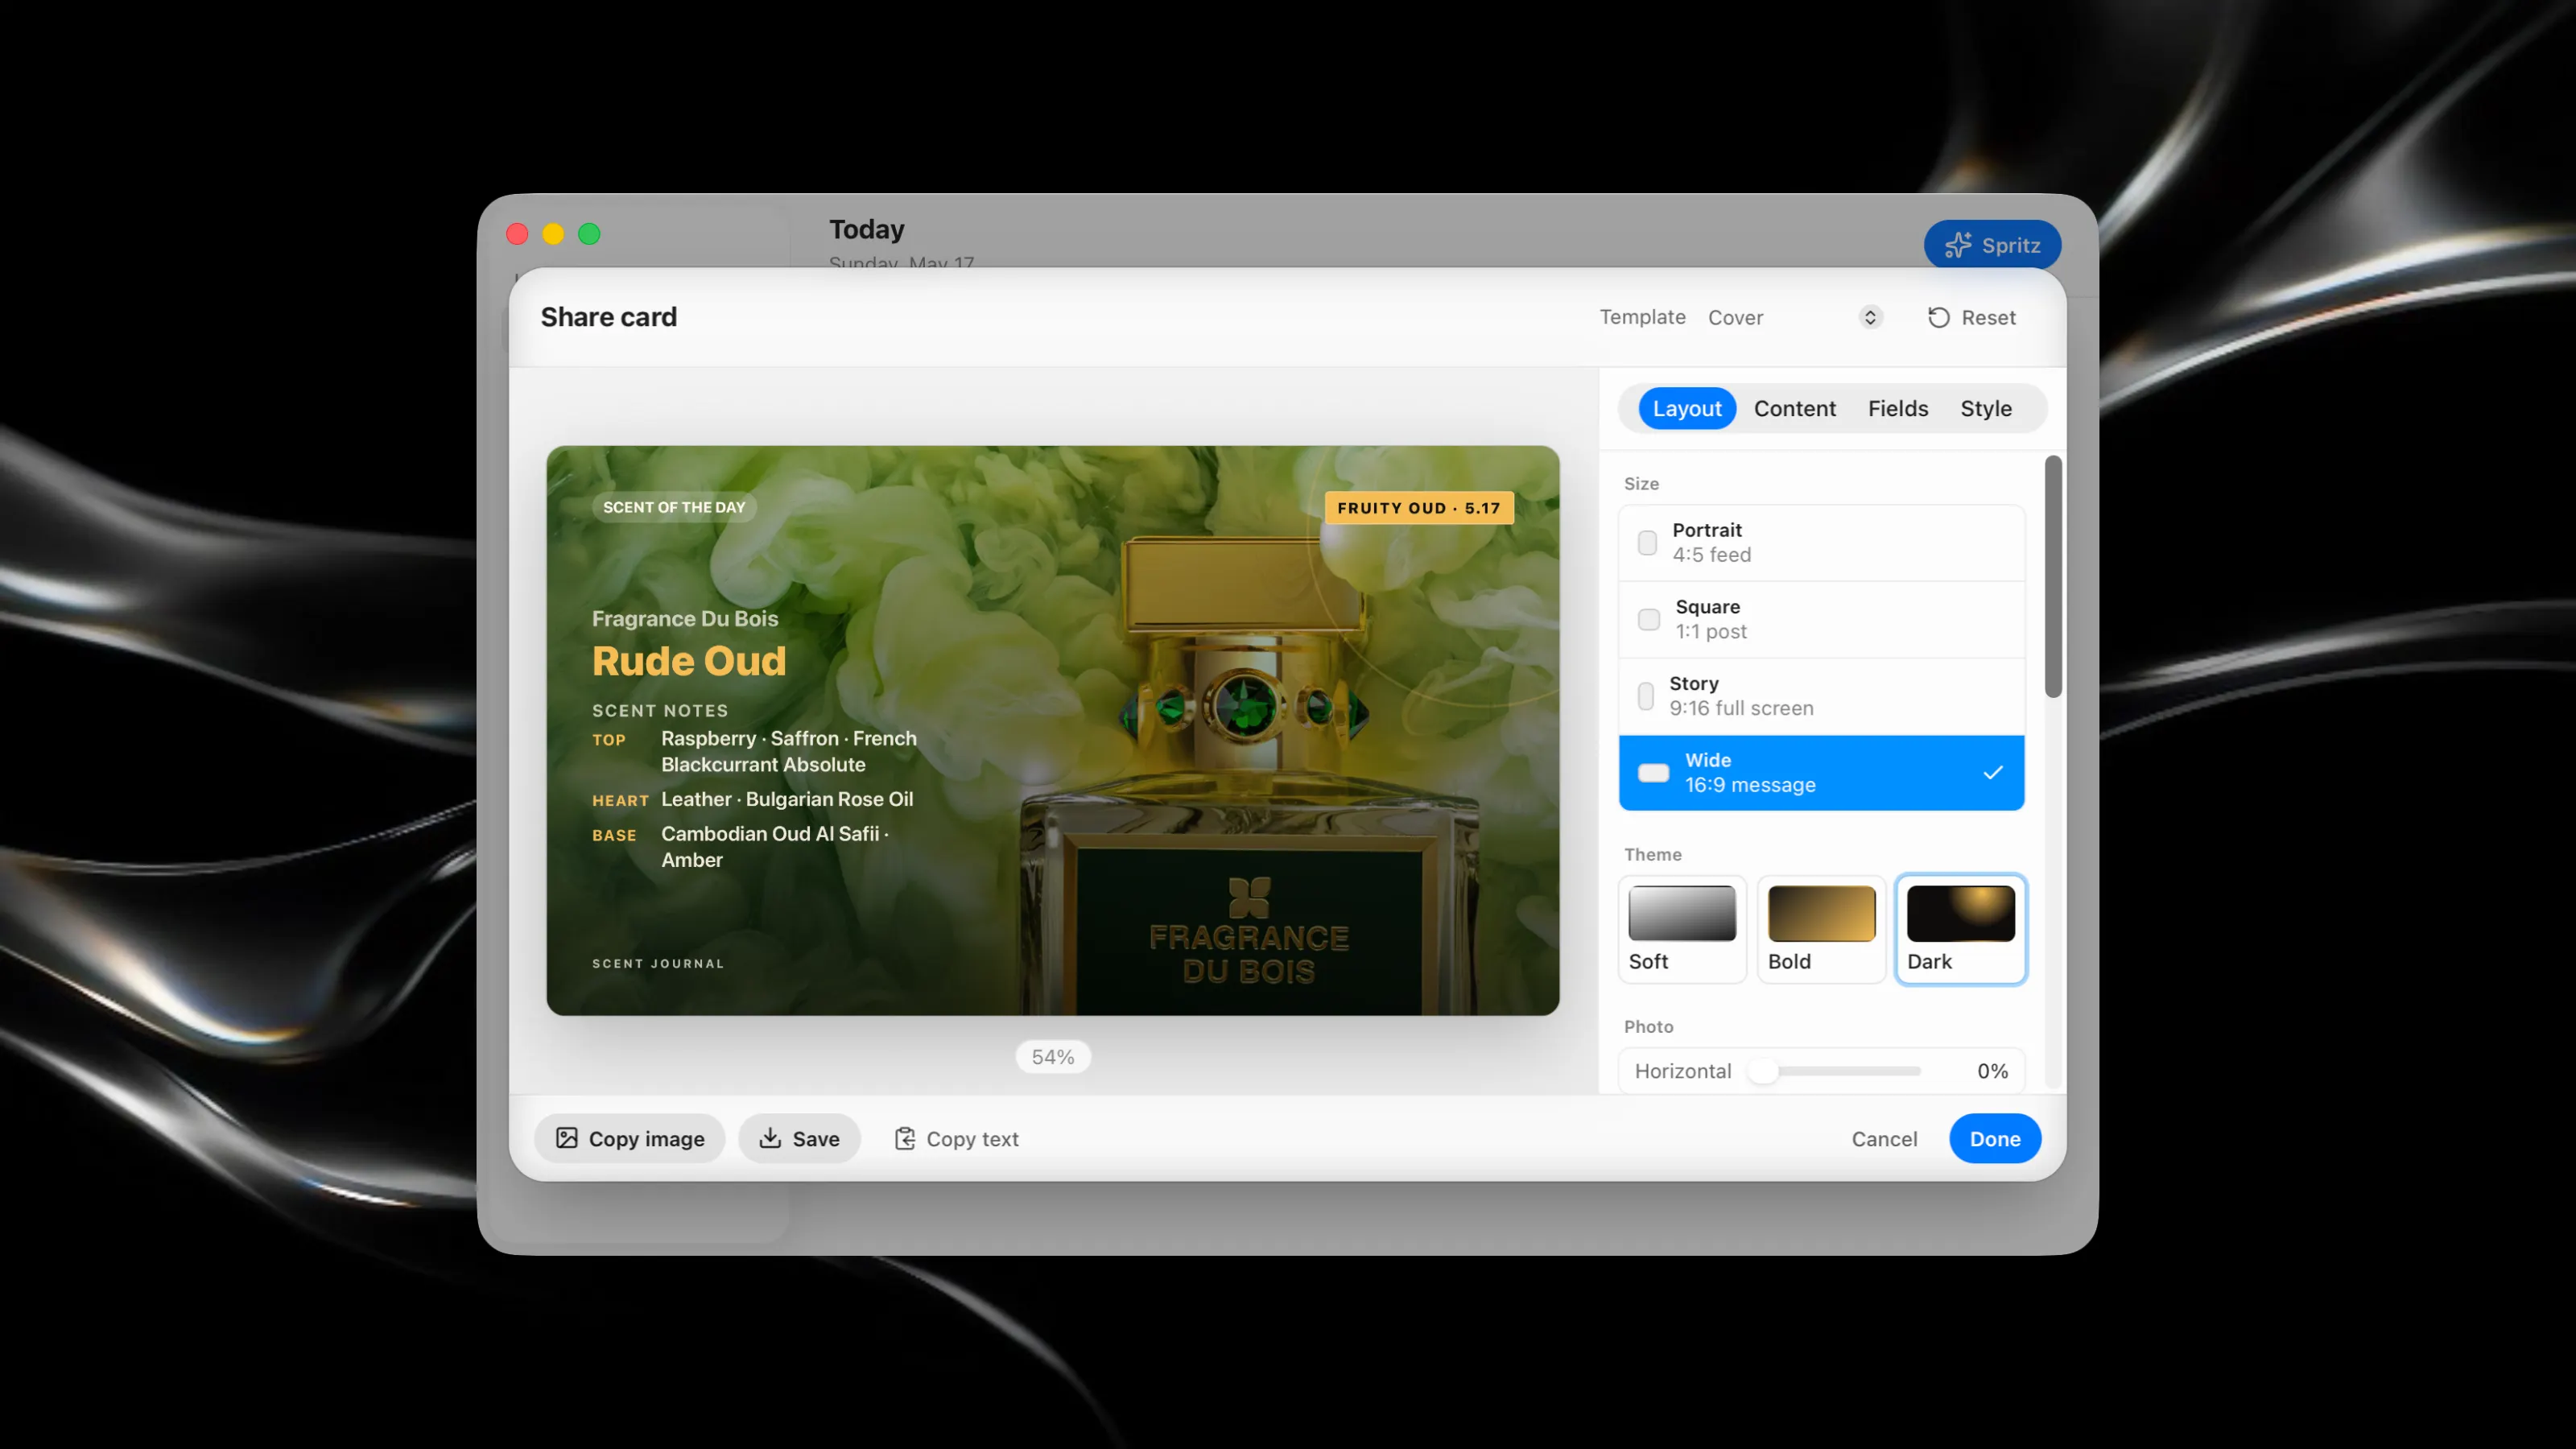
Task: Click the Cancel button
Action: (1884, 1138)
